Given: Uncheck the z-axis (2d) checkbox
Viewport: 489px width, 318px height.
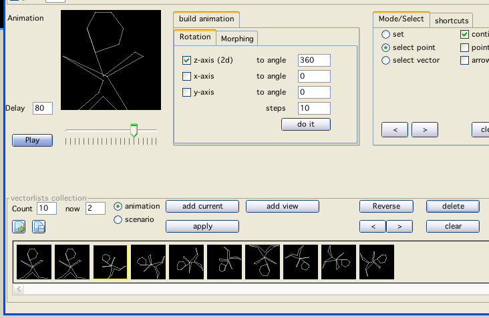Looking at the screenshot, I should tap(187, 60).
